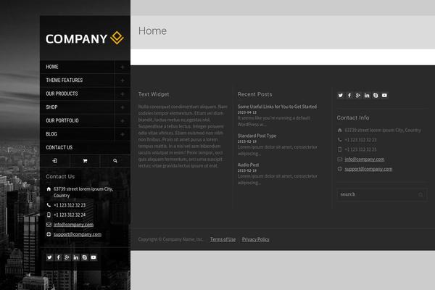Expand the Theme Features submenu

(122, 80)
